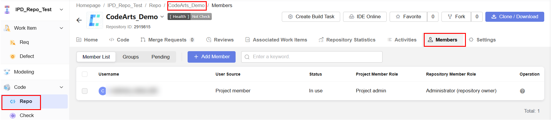Screen dimensions: 551x120
Task: Click the Members person icon
Action: (430, 40)
